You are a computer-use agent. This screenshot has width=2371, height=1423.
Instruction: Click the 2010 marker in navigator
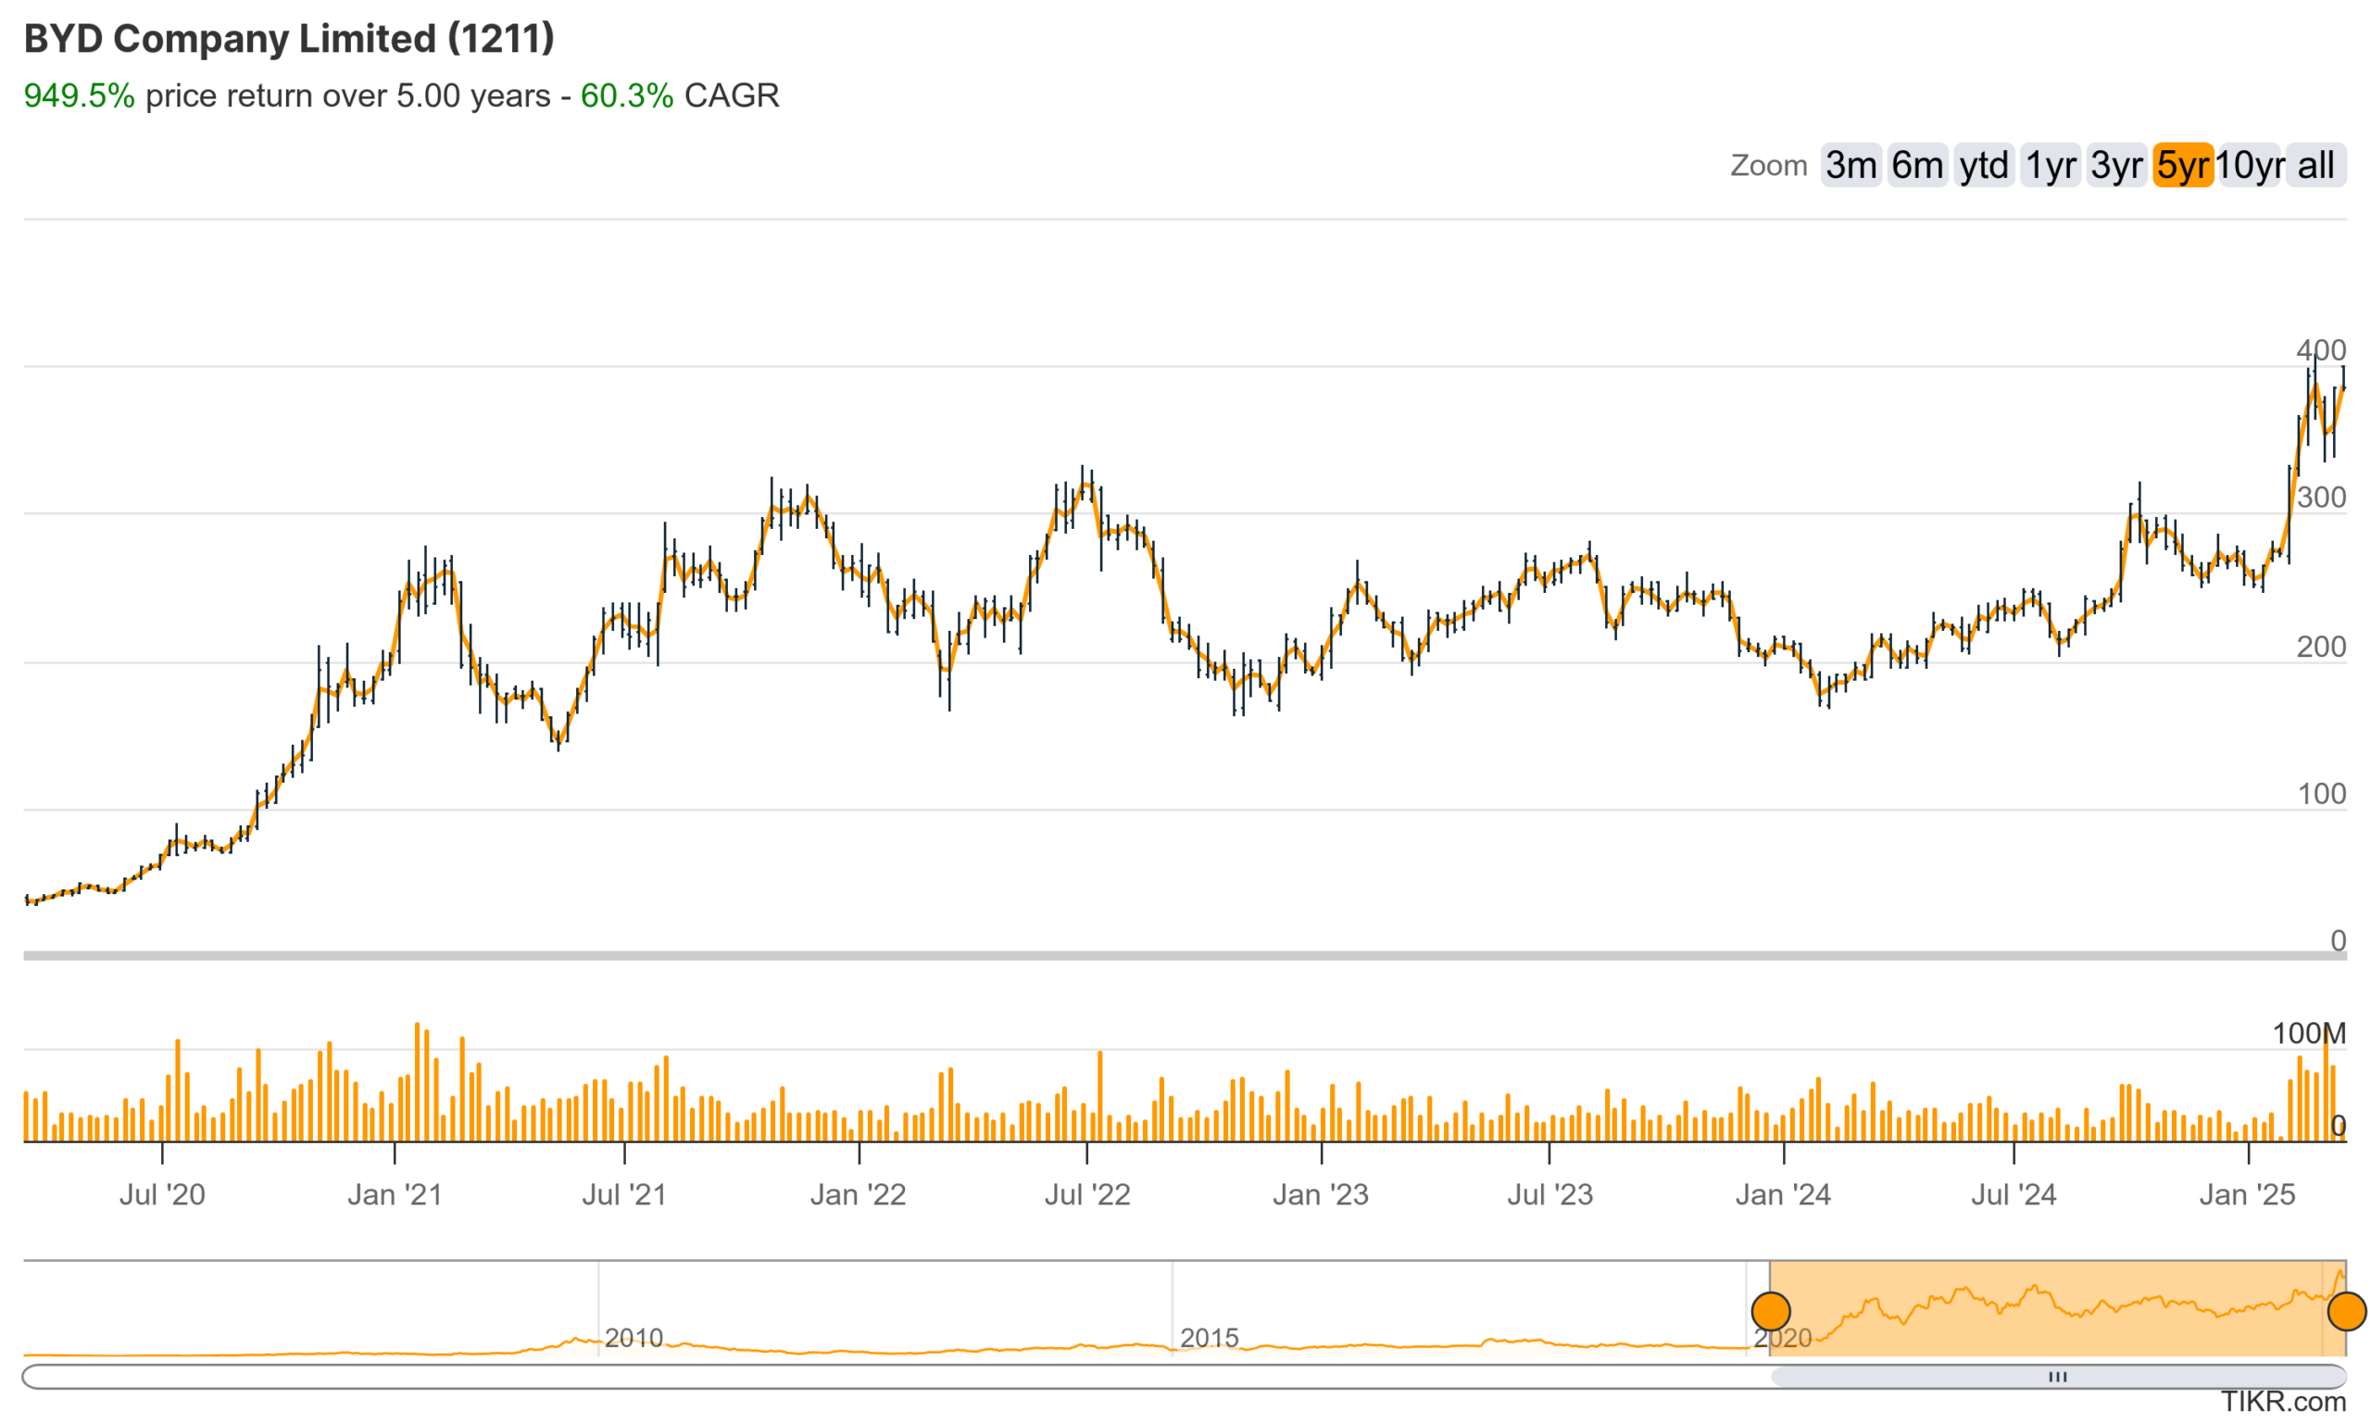click(634, 1337)
